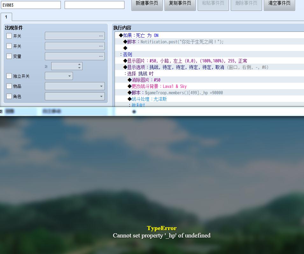
Task: Enable the second 开关 condition checkbox
Action: tap(9, 46)
